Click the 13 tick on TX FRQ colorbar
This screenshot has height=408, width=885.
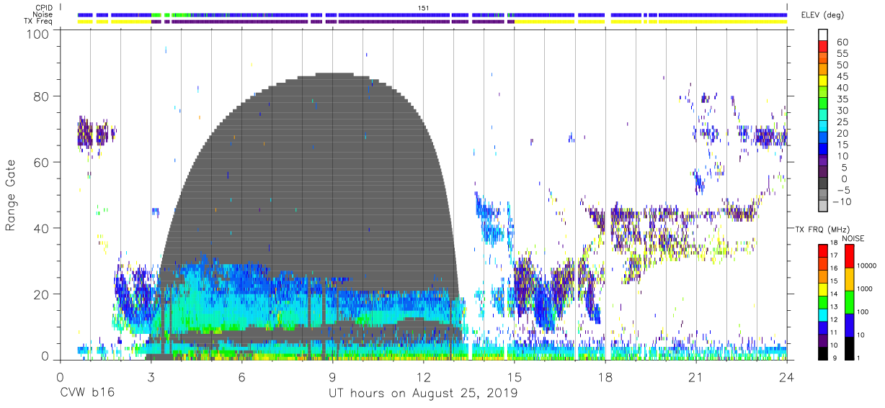click(x=835, y=307)
